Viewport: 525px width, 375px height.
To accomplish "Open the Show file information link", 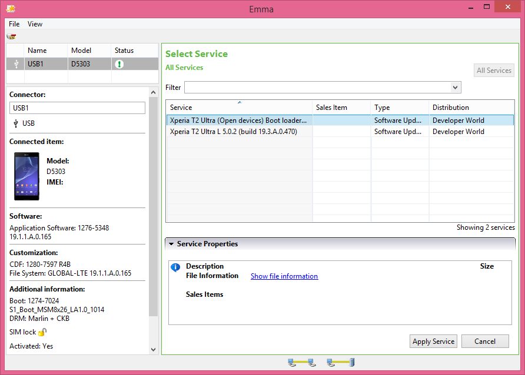I will (284, 276).
